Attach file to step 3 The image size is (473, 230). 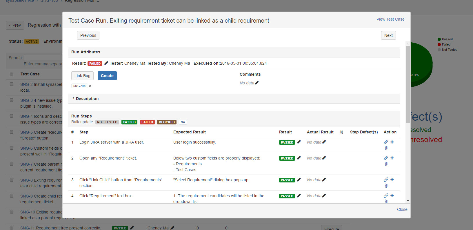[x=386, y=186]
